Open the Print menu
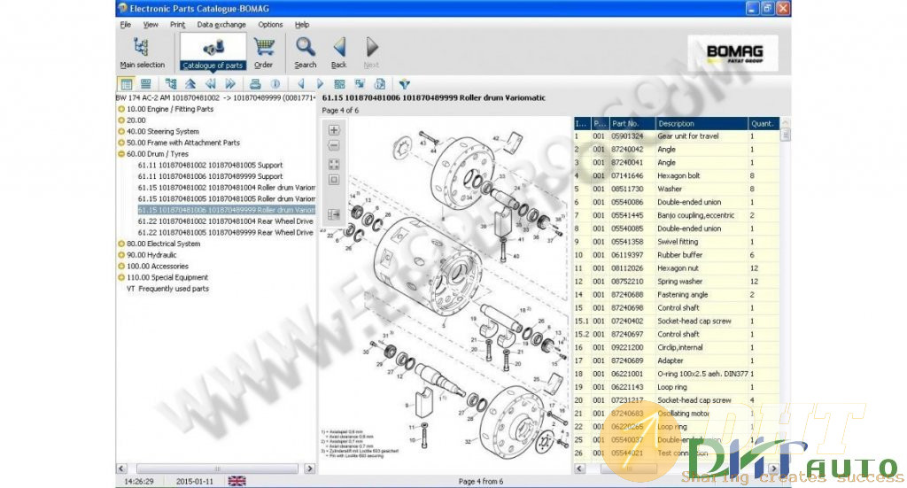This screenshot has height=488, width=907. pos(177,24)
